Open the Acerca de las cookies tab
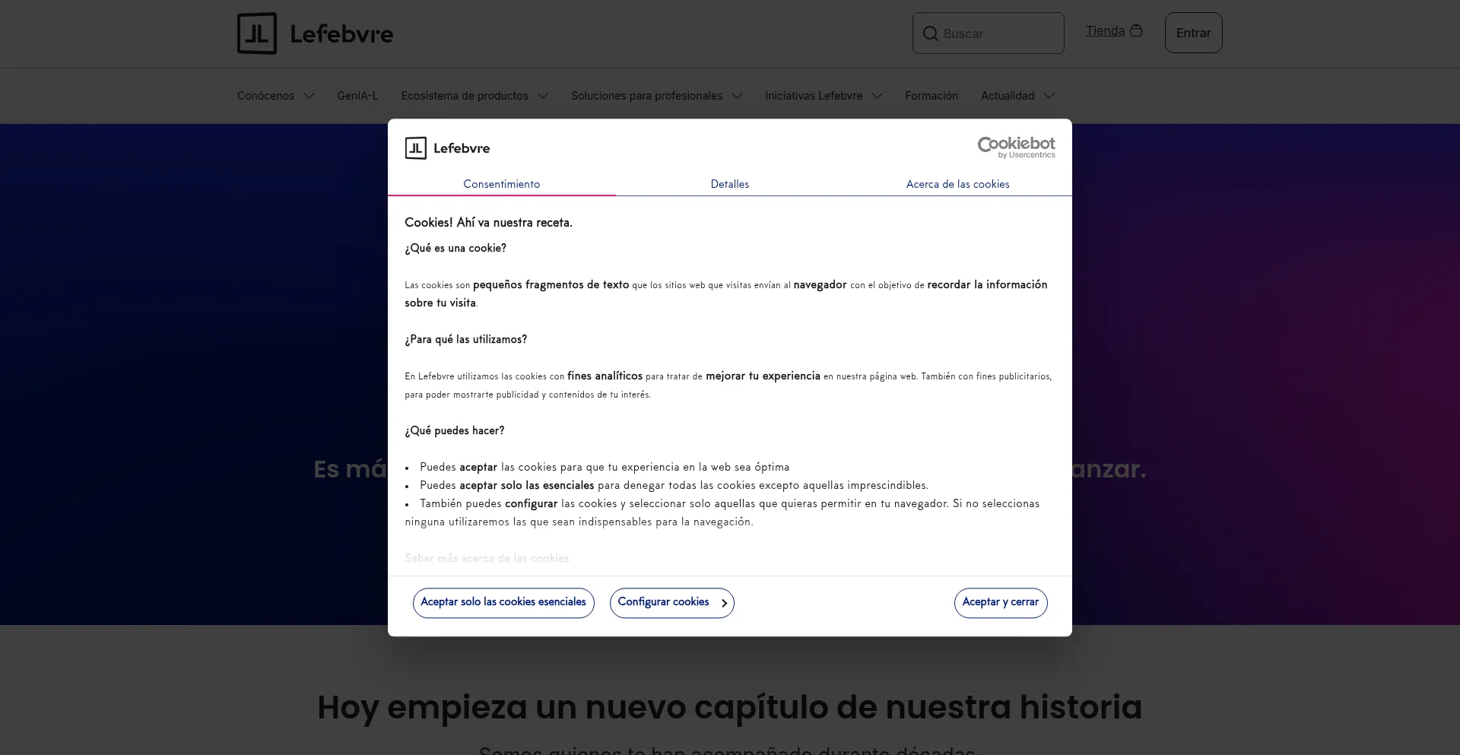1460x755 pixels. [957, 184]
